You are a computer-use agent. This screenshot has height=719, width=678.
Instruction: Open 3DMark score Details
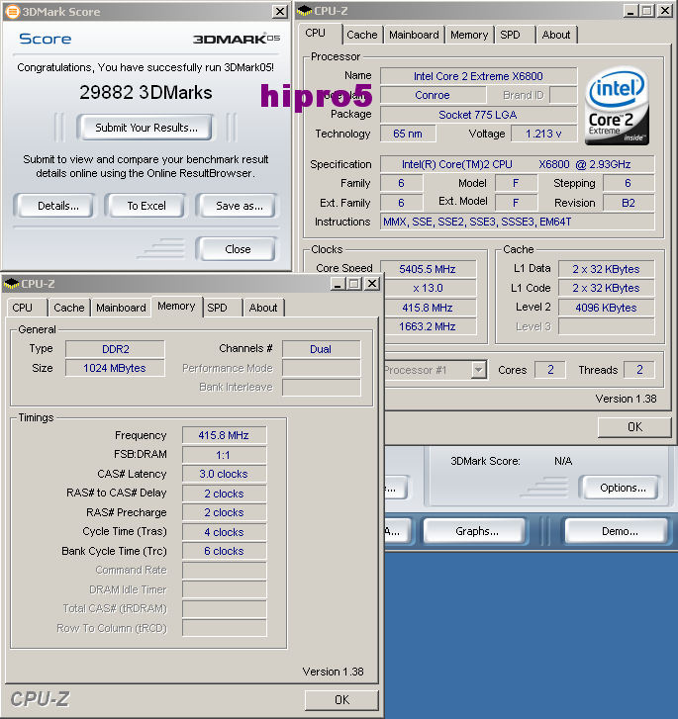point(55,206)
